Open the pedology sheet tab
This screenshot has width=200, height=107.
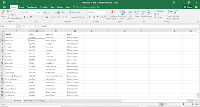coord(29,101)
